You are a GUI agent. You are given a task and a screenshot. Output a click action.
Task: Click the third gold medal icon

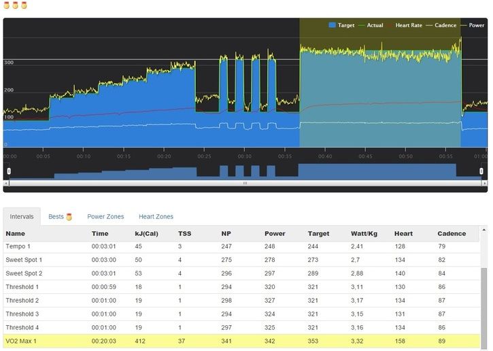point(24,5)
